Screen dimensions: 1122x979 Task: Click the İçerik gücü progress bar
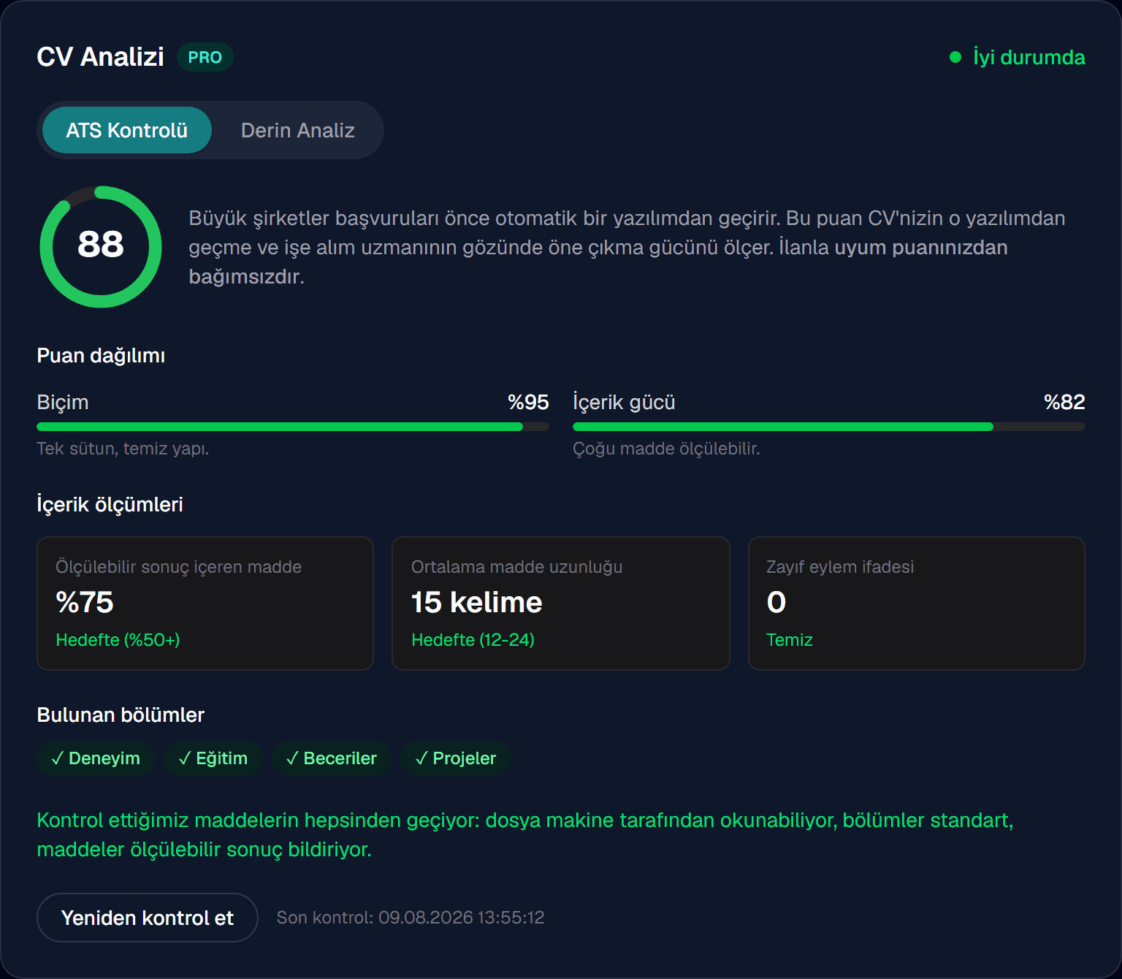829,427
